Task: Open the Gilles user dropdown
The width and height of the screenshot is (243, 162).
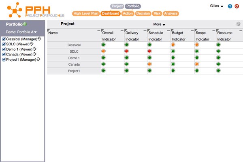Action: [217, 6]
